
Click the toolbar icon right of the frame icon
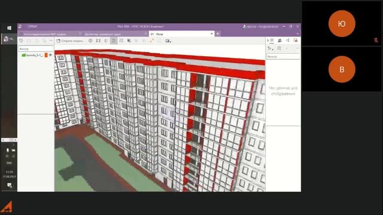click(x=106, y=41)
